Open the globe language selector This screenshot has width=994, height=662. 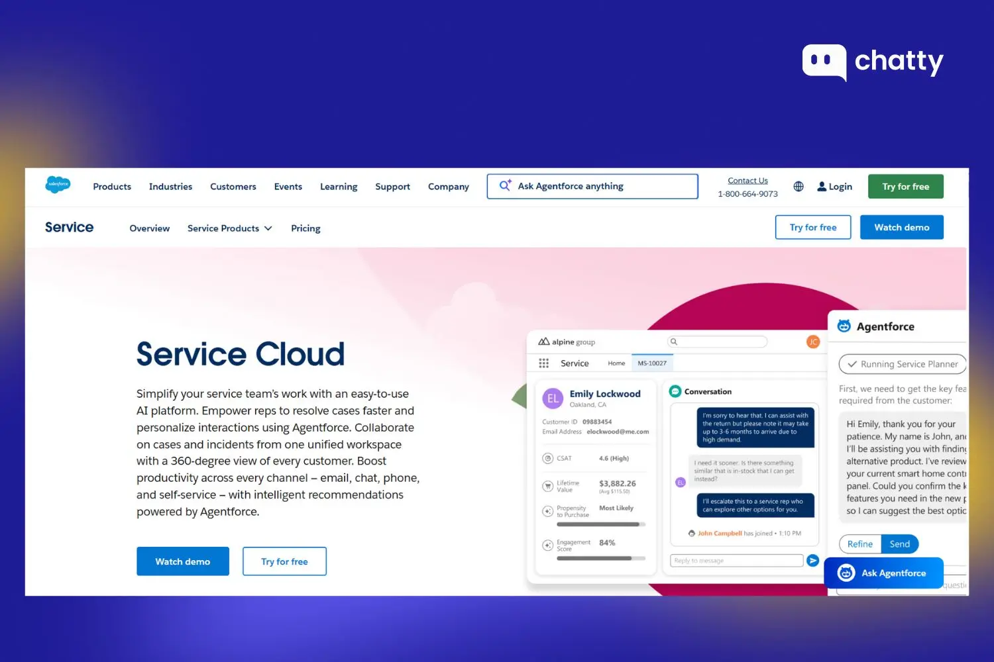(799, 187)
